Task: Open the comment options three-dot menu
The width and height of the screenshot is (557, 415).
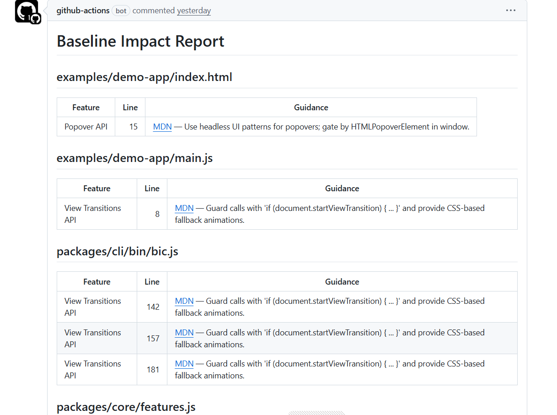Action: pyautogui.click(x=511, y=11)
